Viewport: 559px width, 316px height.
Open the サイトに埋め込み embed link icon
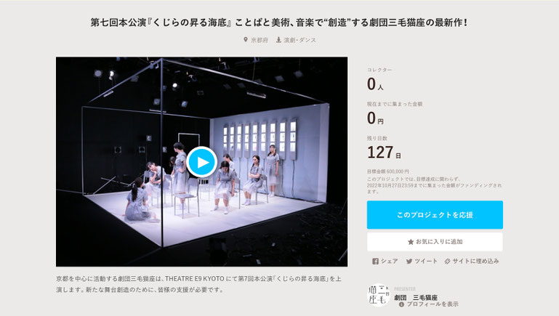(447, 261)
